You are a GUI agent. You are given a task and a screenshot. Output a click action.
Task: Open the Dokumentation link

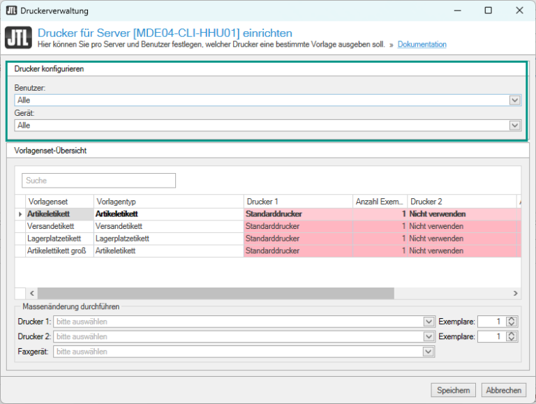pos(422,45)
